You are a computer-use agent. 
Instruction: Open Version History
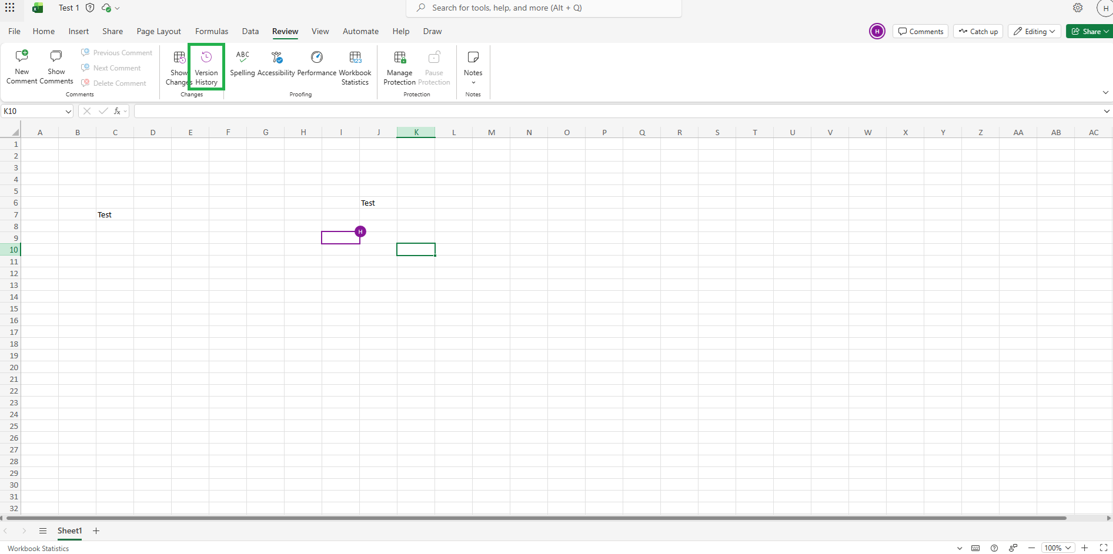[206, 67]
